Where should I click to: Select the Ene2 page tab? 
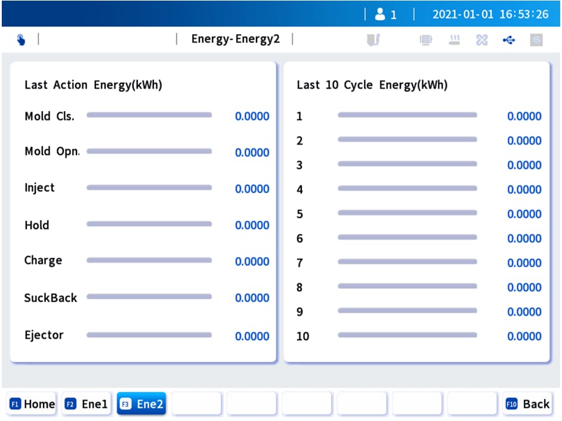142,404
